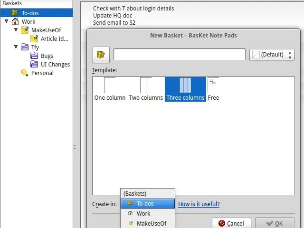304x228 pixels.
Task: Collapse the Work basket tree node
Action: tap(7, 21)
